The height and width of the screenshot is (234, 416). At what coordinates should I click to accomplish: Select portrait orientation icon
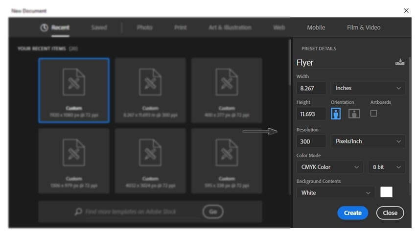(x=336, y=114)
